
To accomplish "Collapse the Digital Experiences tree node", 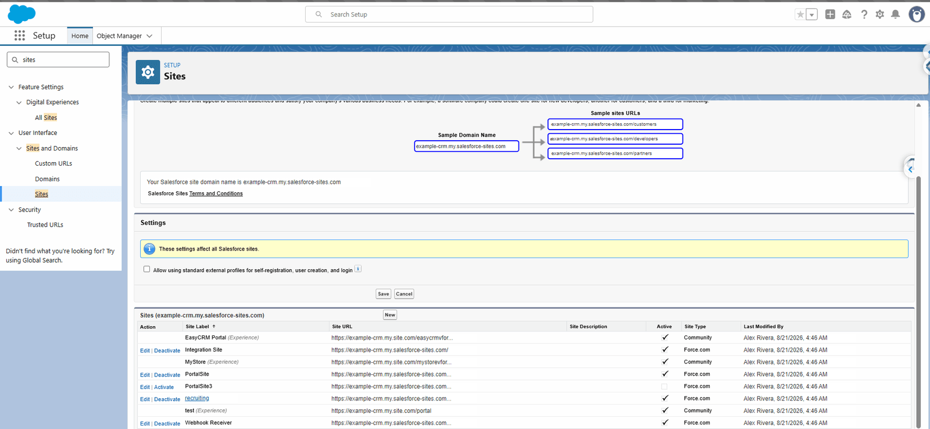I will pos(19,102).
